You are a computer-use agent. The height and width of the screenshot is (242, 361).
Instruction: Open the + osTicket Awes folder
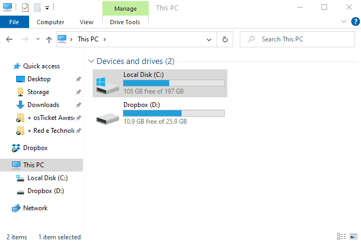tap(51, 118)
